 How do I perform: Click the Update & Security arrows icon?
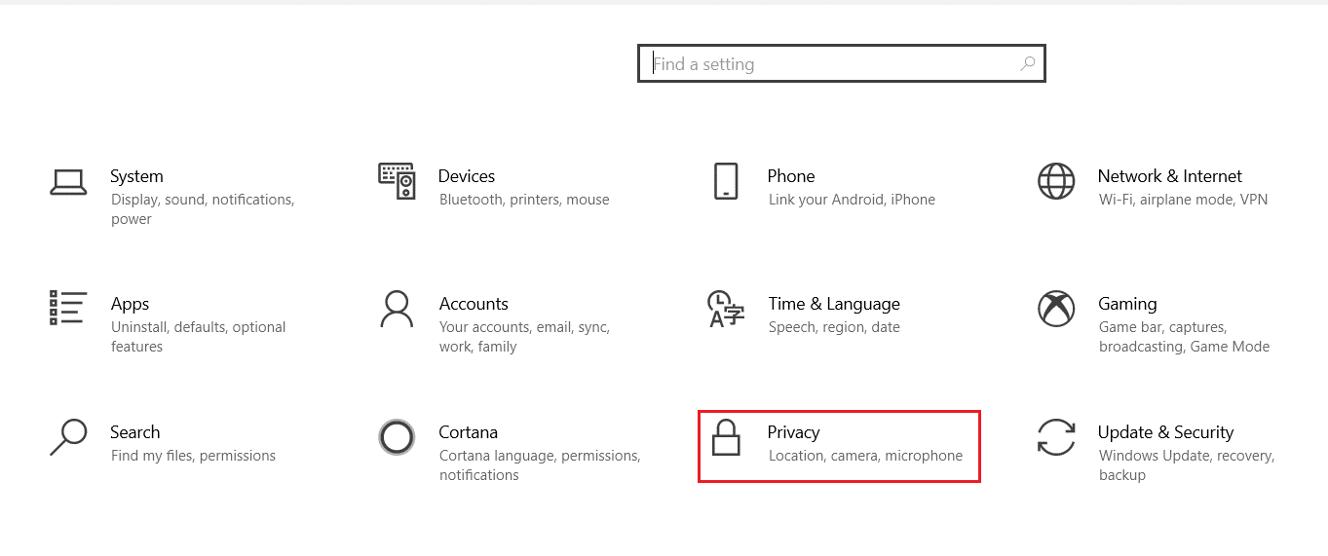(1056, 437)
